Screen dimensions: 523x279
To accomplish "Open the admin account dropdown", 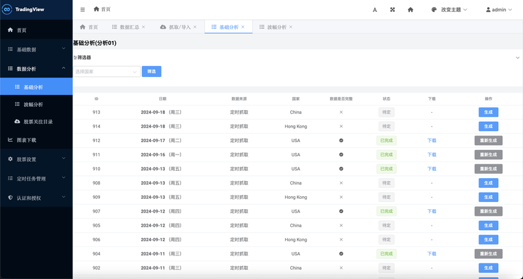I will (499, 10).
